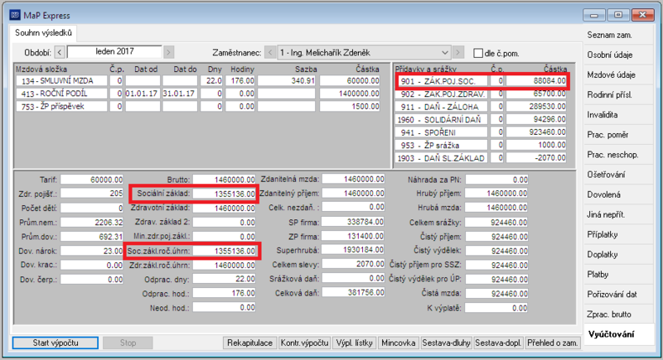This screenshot has height=360, width=663.
Task: Select row 902 - ZÁK.POJ.ZDRAV.
Action: click(482, 94)
